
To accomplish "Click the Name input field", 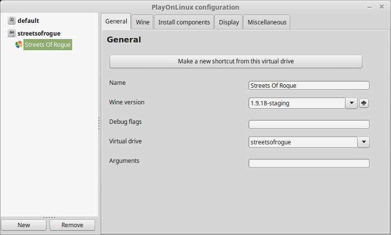I will (x=309, y=85).
